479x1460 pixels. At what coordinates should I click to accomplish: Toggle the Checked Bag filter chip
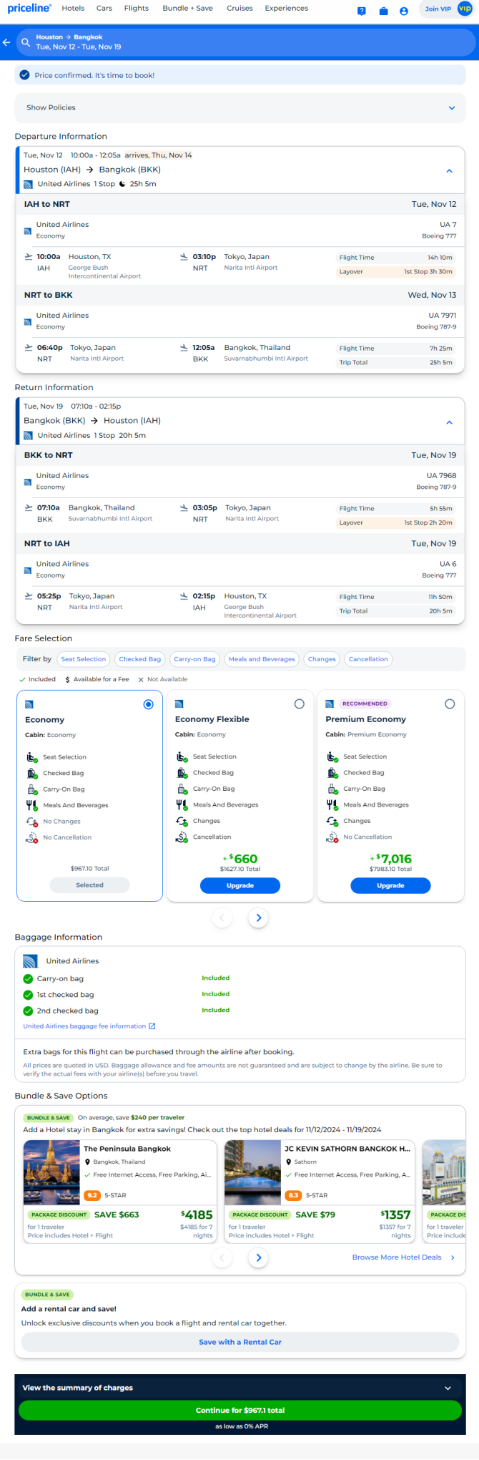pyautogui.click(x=140, y=659)
